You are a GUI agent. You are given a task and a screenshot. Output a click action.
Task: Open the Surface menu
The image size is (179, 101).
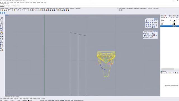tap(12, 2)
